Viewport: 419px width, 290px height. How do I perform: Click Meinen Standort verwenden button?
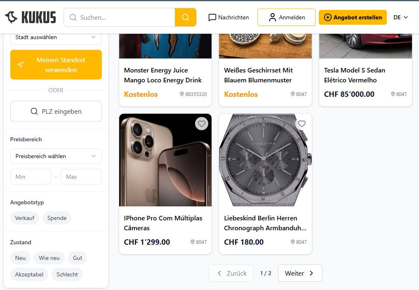click(56, 65)
